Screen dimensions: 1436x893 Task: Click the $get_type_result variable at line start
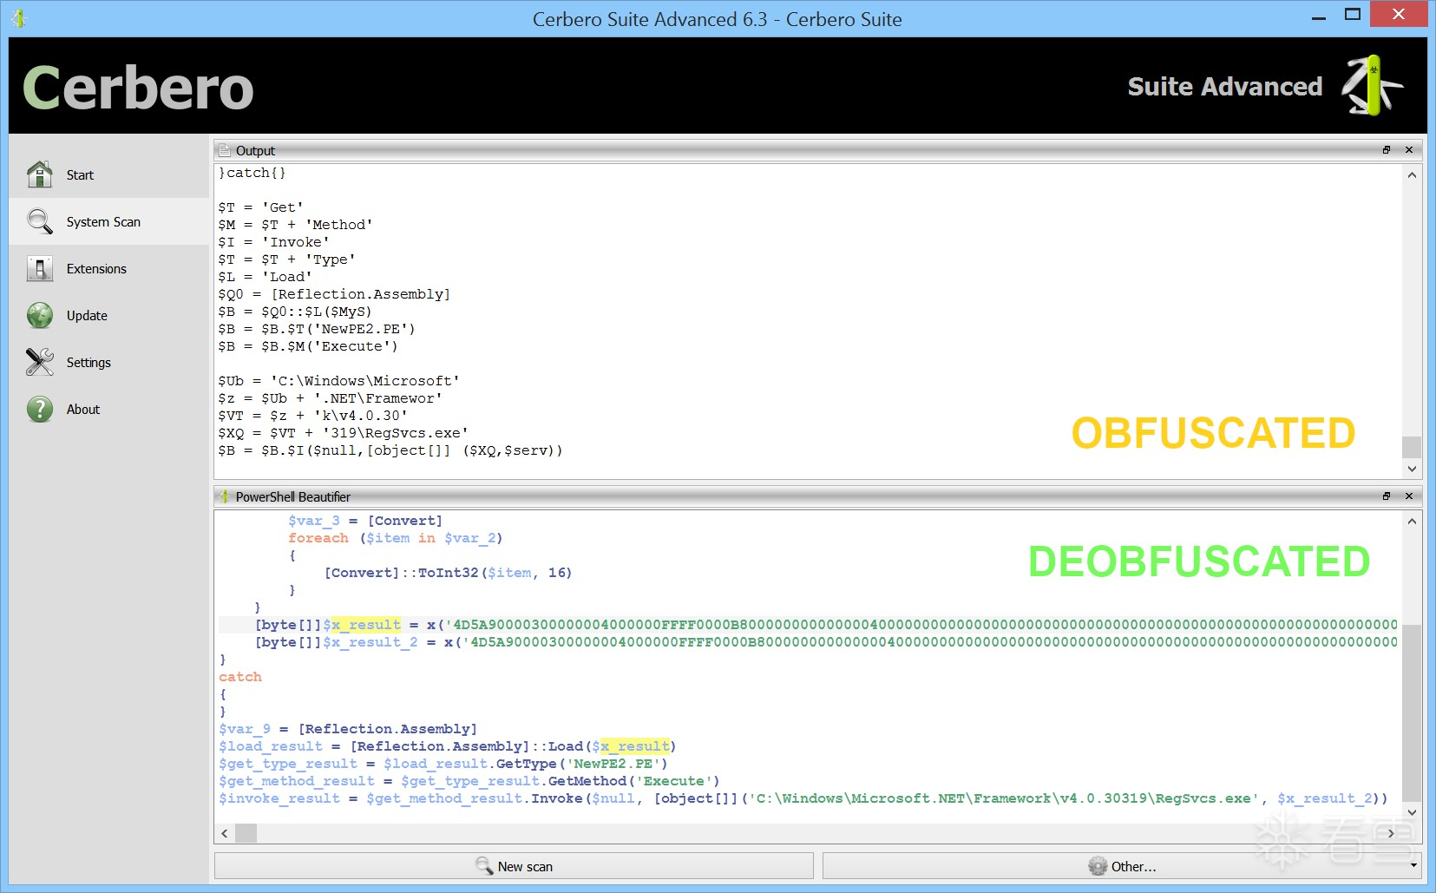288,764
